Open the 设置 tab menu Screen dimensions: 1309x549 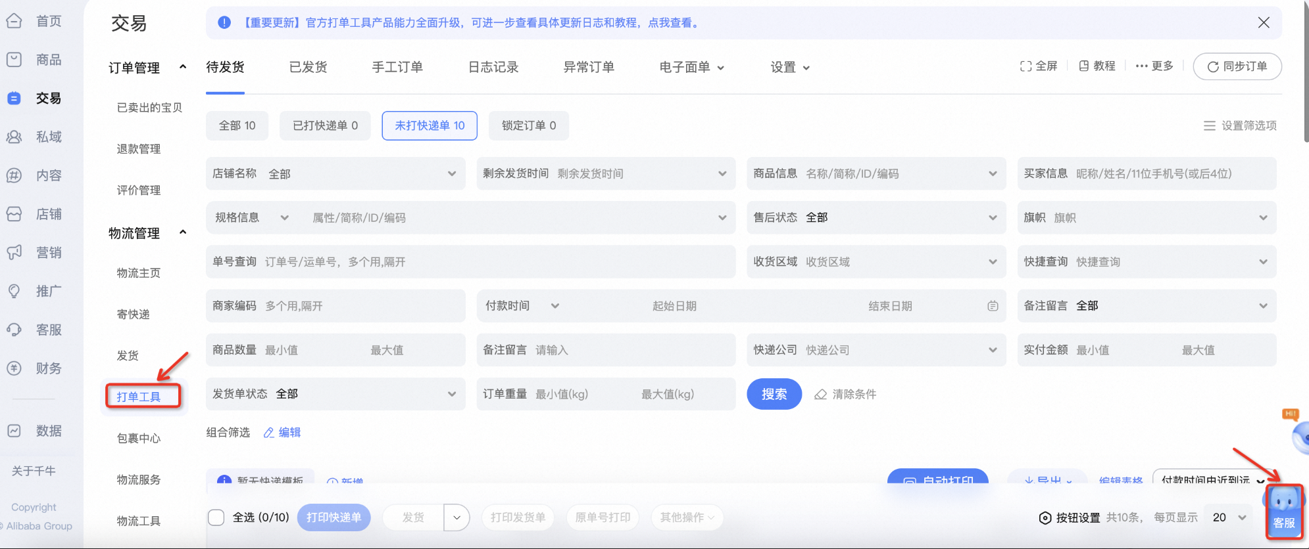coord(790,67)
